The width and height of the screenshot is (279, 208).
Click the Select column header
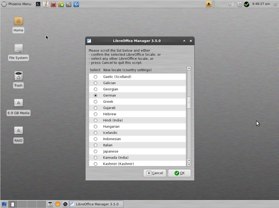tap(95, 70)
